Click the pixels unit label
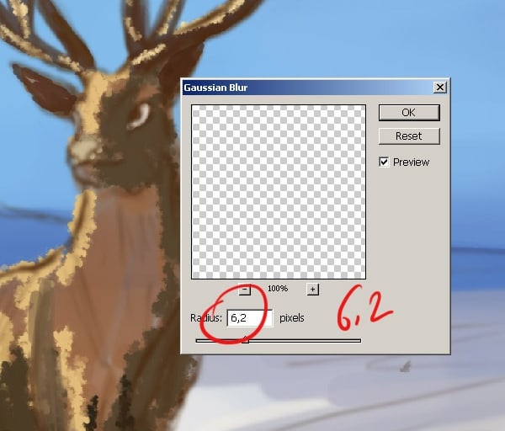Screen dimensions: 505x431 tap(292, 318)
